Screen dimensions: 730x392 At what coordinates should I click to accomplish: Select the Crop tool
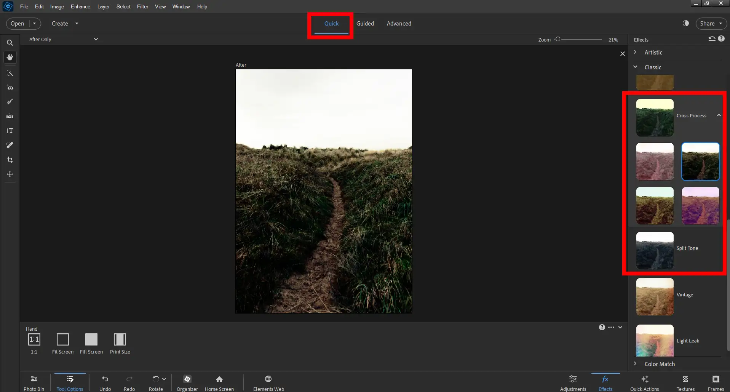click(x=10, y=160)
